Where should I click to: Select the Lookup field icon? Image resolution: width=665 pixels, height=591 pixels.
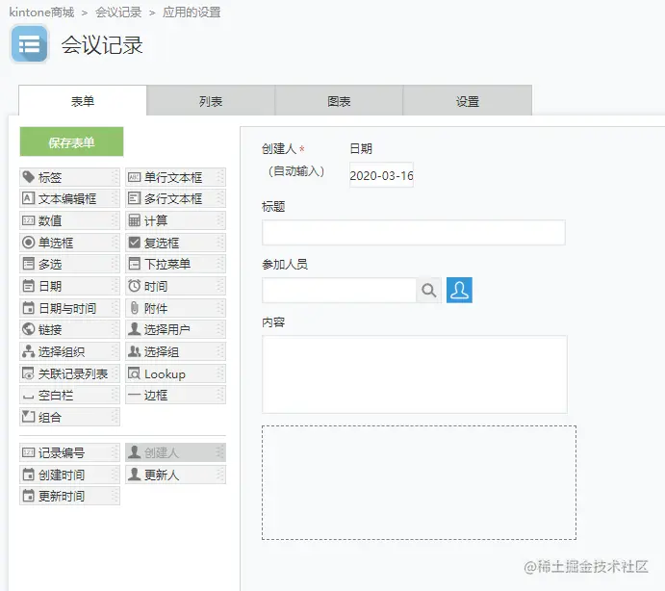tap(134, 373)
